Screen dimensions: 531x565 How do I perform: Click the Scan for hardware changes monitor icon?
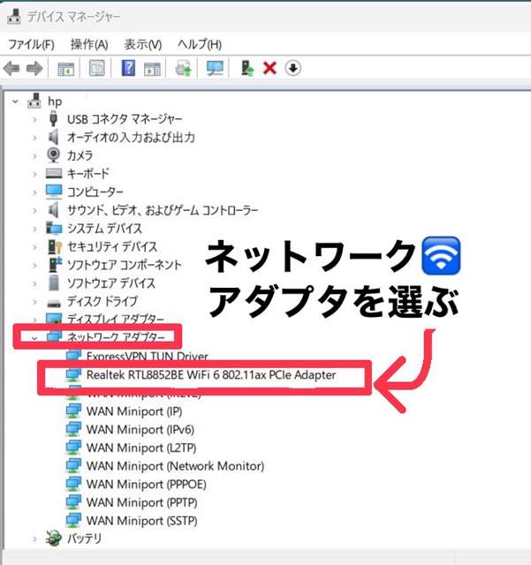coord(214,69)
